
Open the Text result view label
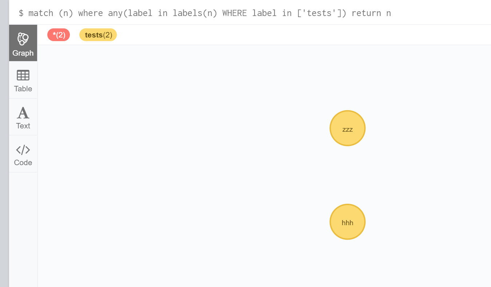(x=23, y=126)
